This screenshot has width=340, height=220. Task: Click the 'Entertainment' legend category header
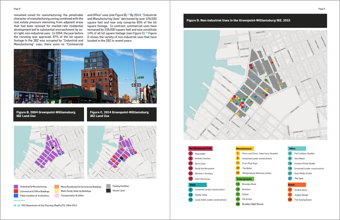(245, 179)
